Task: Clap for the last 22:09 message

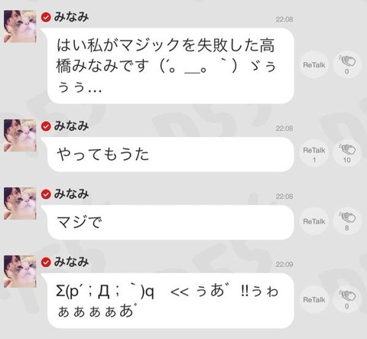Action: point(346,299)
